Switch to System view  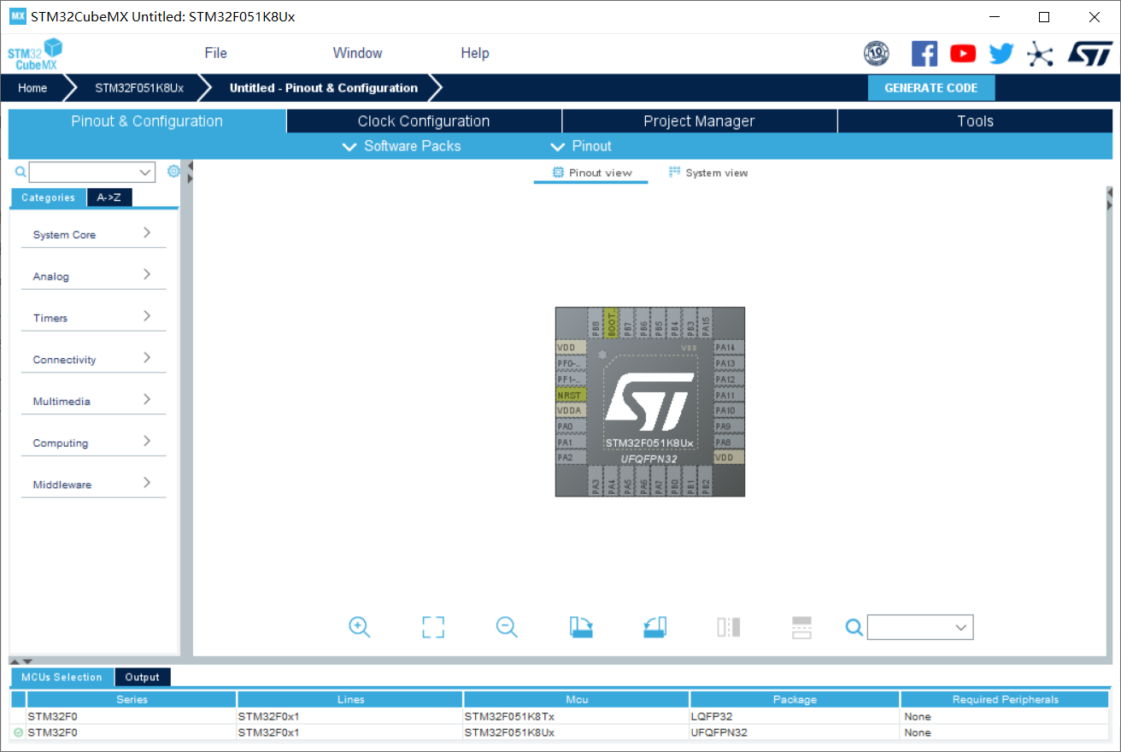click(x=707, y=173)
